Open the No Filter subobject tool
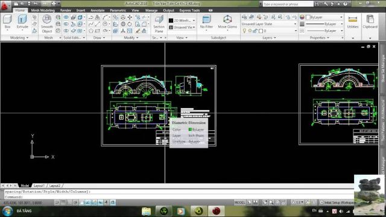This screenshot has height=217, width=386. click(x=206, y=22)
